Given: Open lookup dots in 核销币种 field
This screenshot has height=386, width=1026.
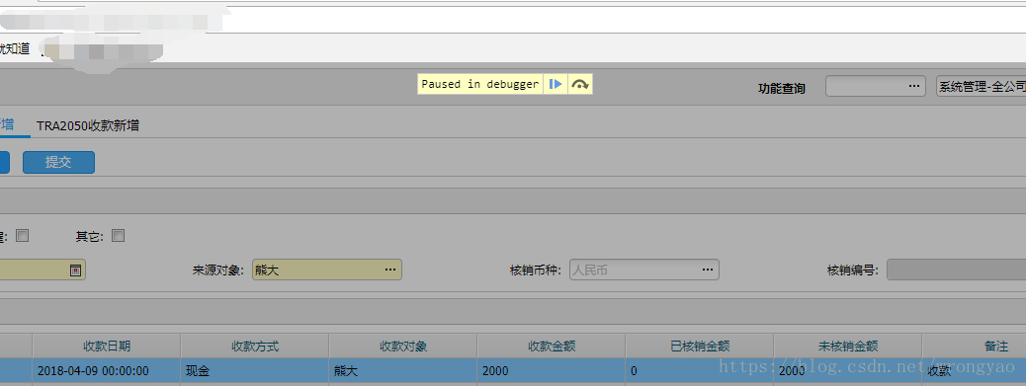Looking at the screenshot, I should (708, 270).
